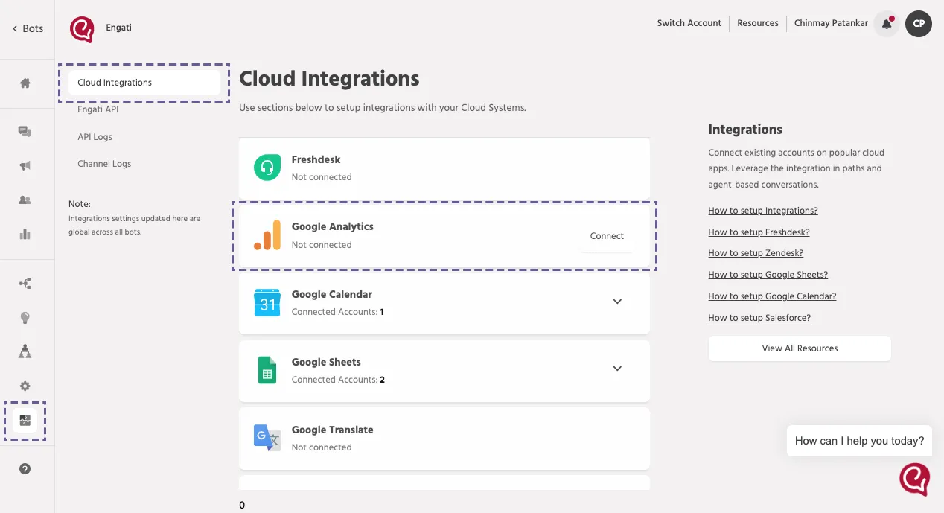
Task: Click the Google Sheets card title
Action: coord(326,362)
